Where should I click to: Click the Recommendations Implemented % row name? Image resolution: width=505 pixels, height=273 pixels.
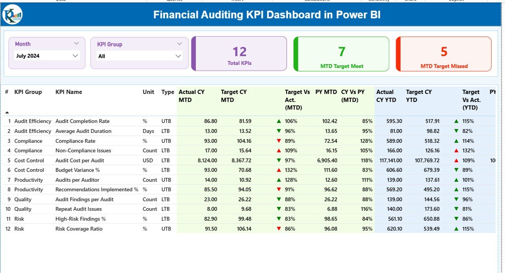coord(97,190)
